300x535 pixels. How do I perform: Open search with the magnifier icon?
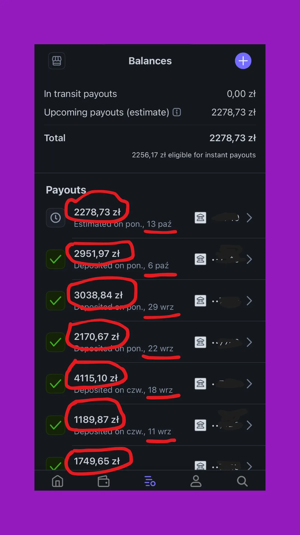[x=242, y=481]
